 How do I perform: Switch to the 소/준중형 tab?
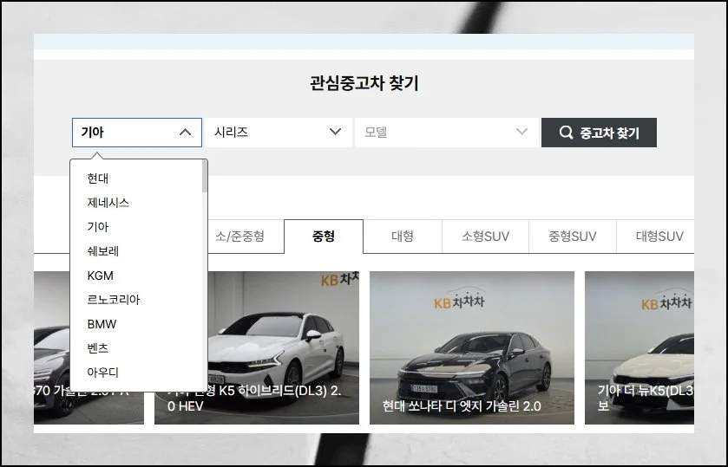(x=239, y=237)
